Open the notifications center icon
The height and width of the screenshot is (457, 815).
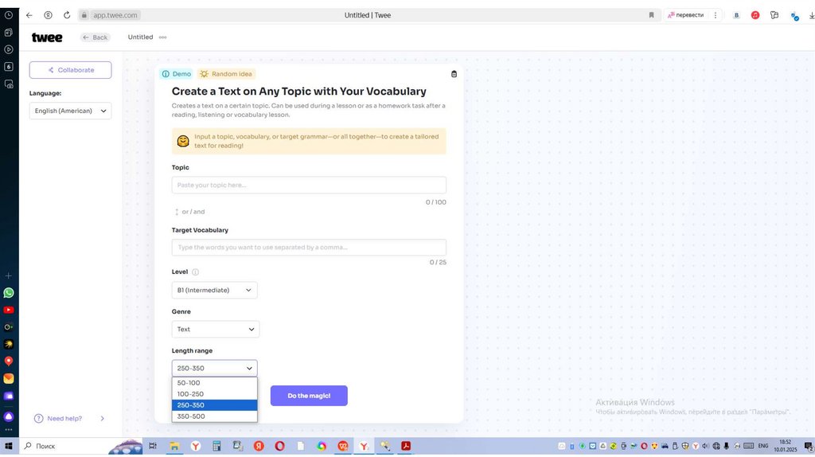coord(809,446)
